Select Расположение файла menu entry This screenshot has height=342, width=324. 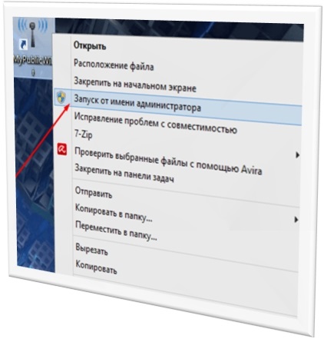click(114, 65)
